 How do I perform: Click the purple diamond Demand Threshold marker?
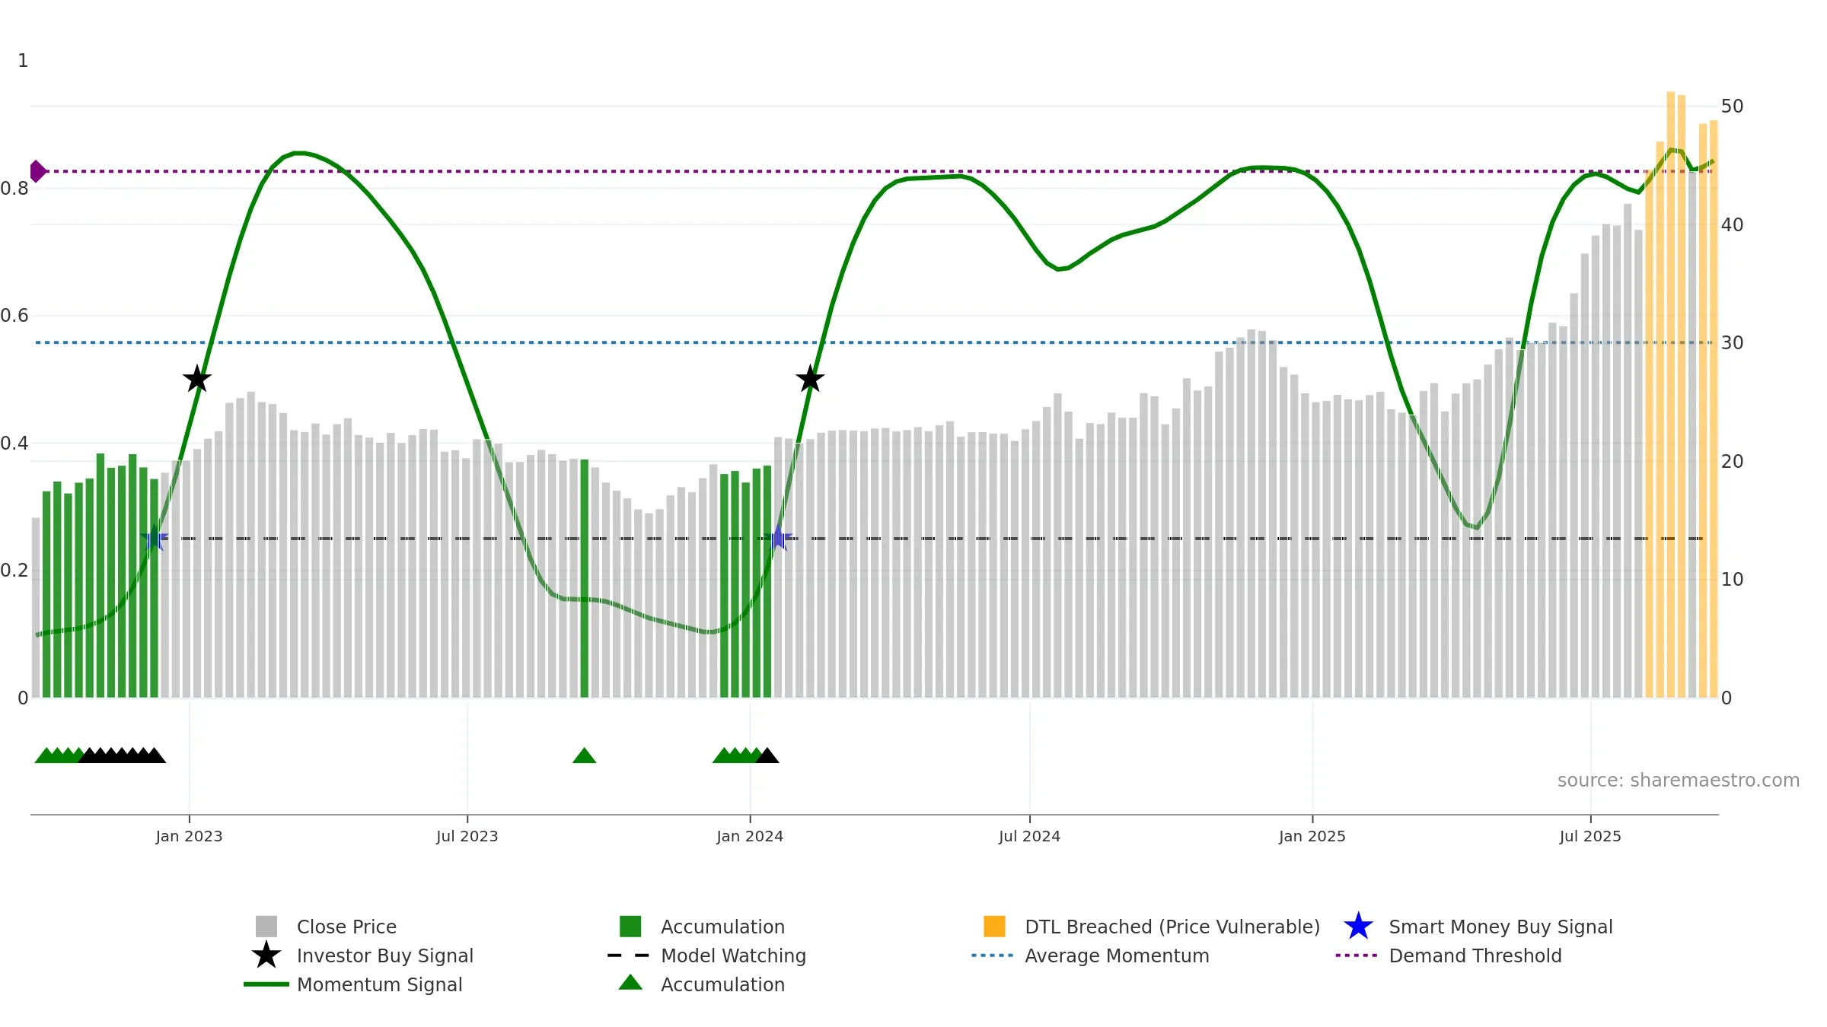37,171
